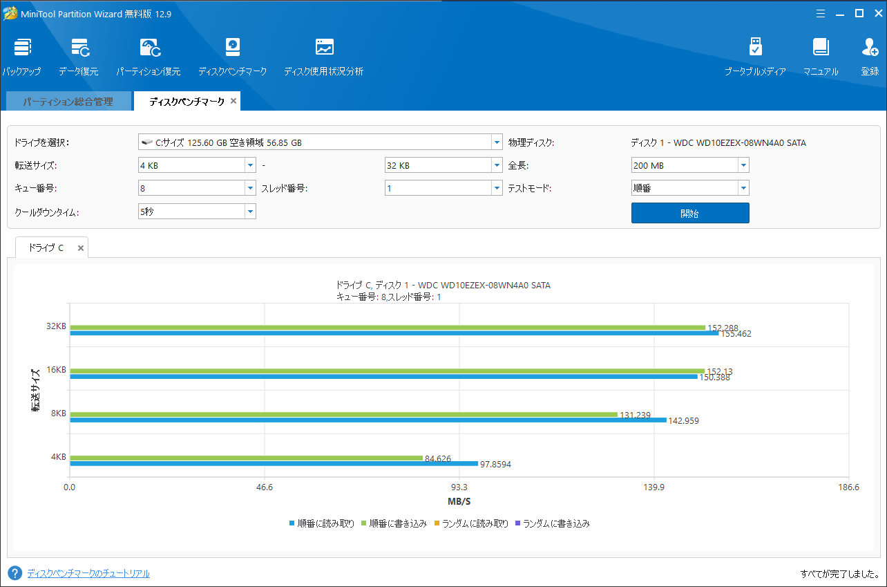Click the 32KB sequential read blue bar
The height and width of the screenshot is (587, 887).
[394, 333]
